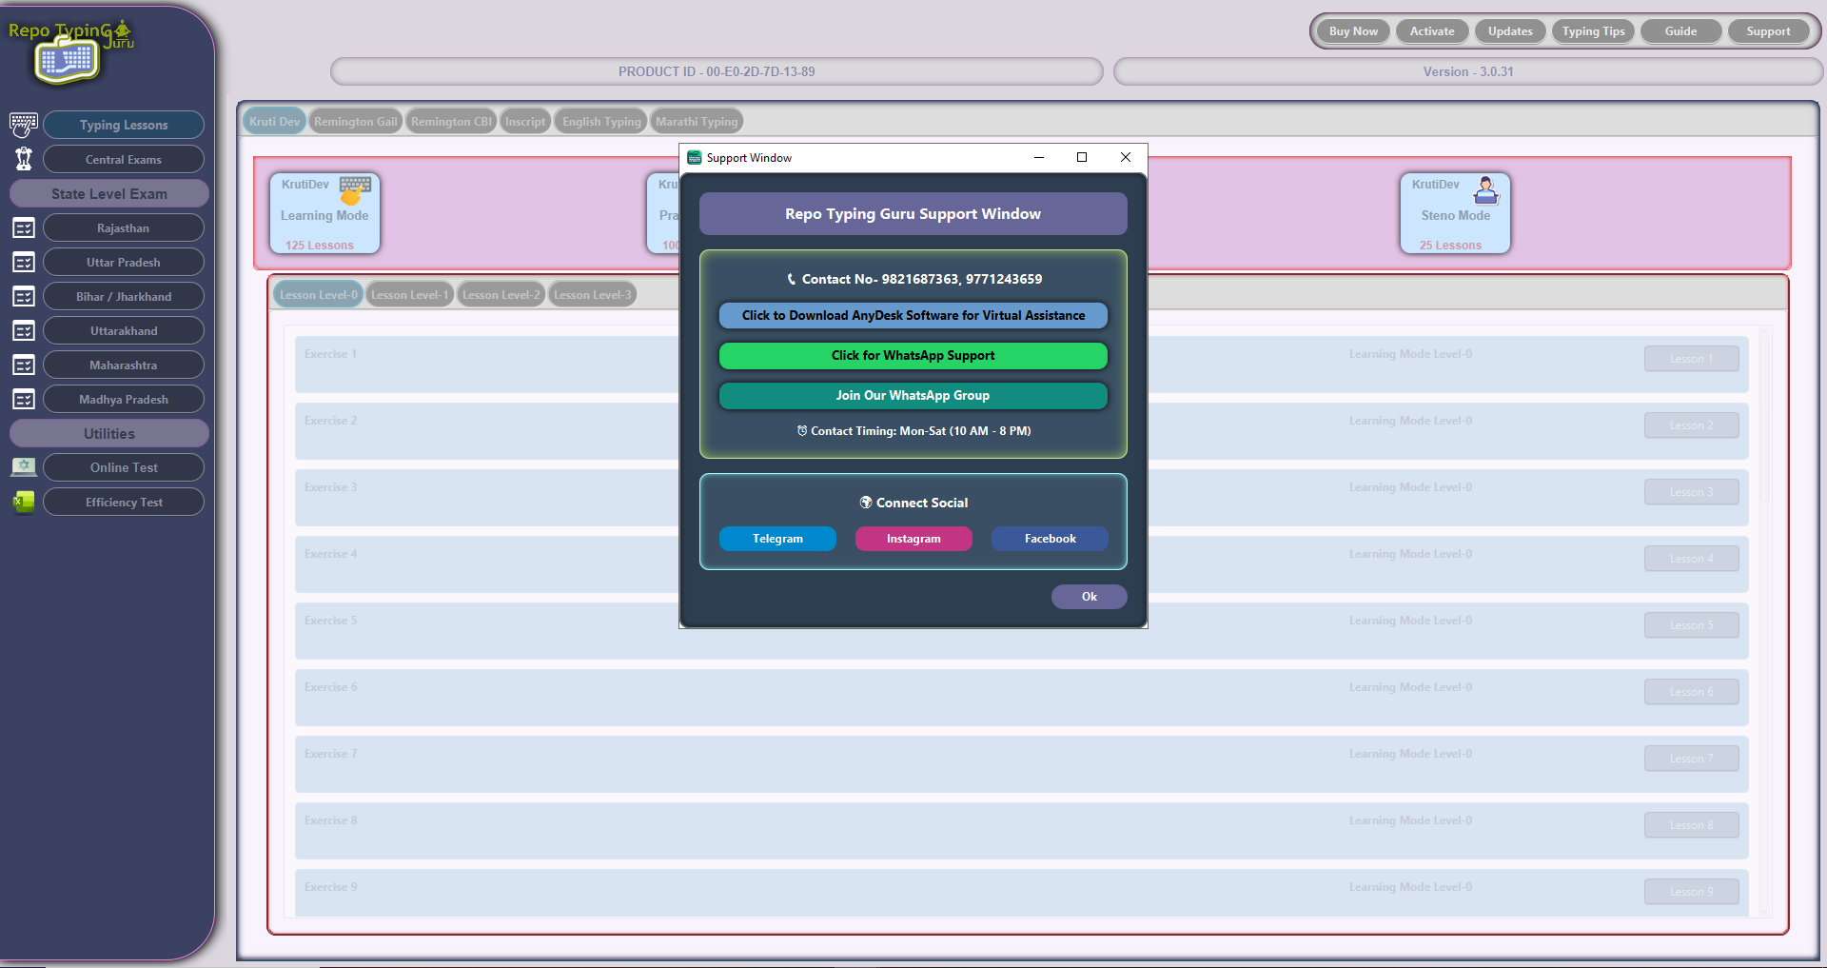This screenshot has width=1827, height=968.
Task: Click the Repo Typing Guru logo
Action: point(69,50)
